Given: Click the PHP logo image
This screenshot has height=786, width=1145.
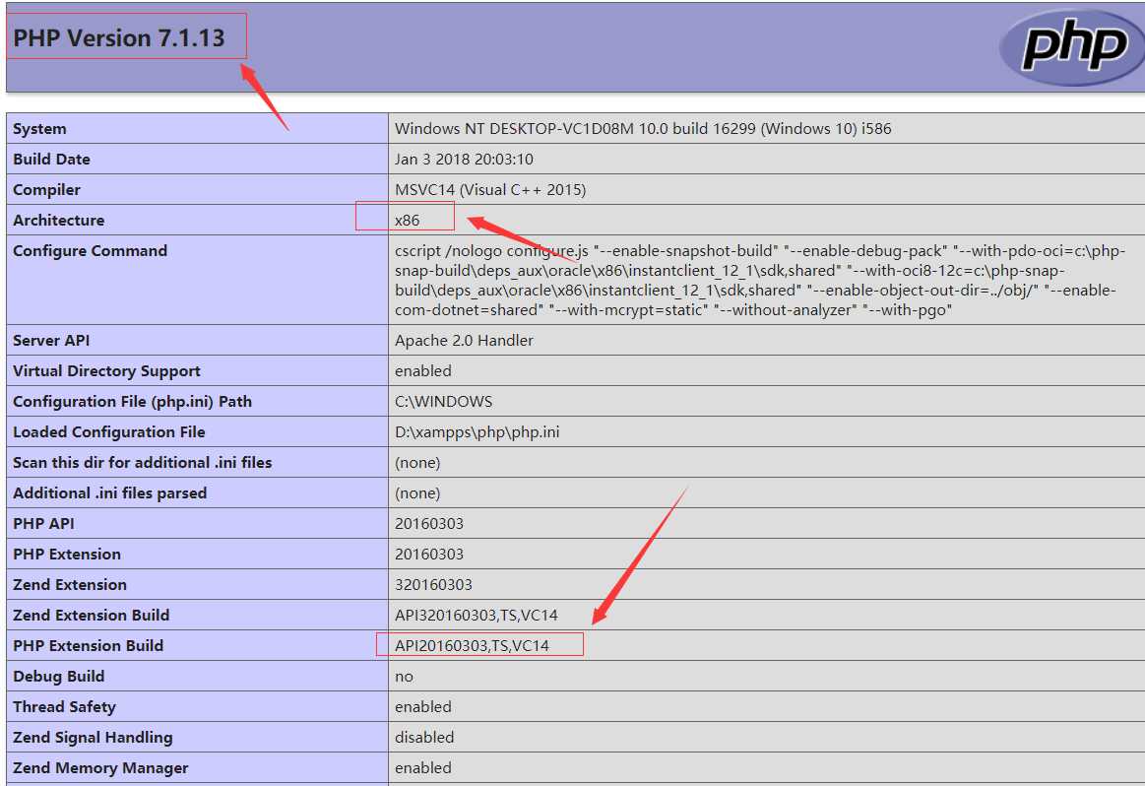Looking at the screenshot, I should pos(1073,46).
